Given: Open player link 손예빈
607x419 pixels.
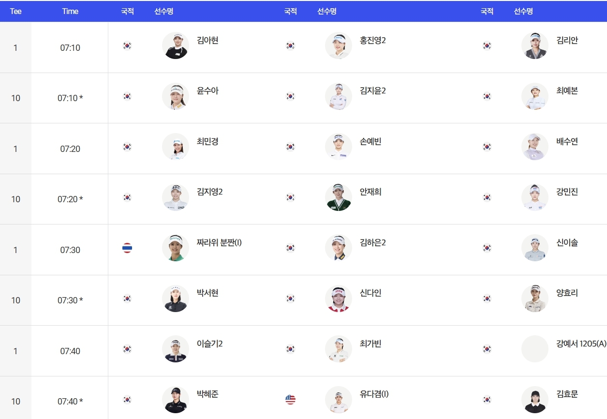Looking at the screenshot, I should 371,142.
